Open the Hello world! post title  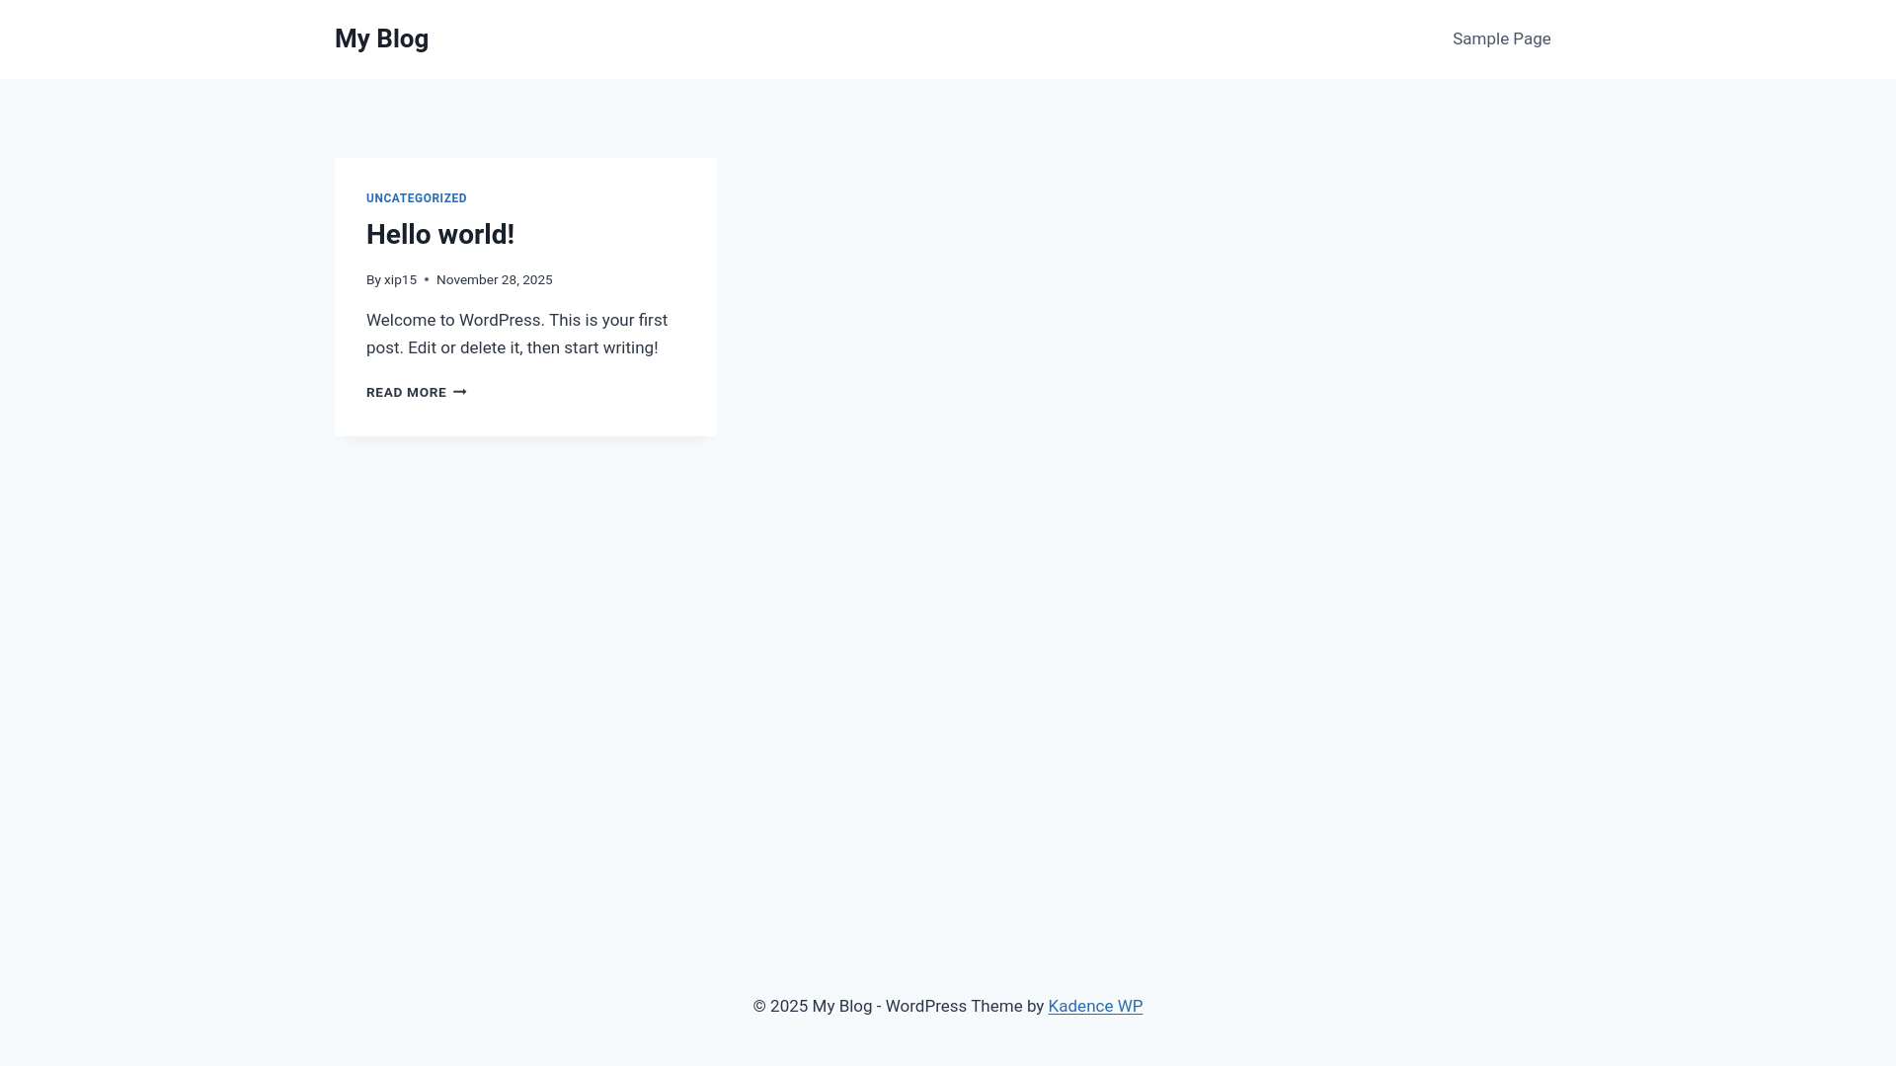(439, 235)
